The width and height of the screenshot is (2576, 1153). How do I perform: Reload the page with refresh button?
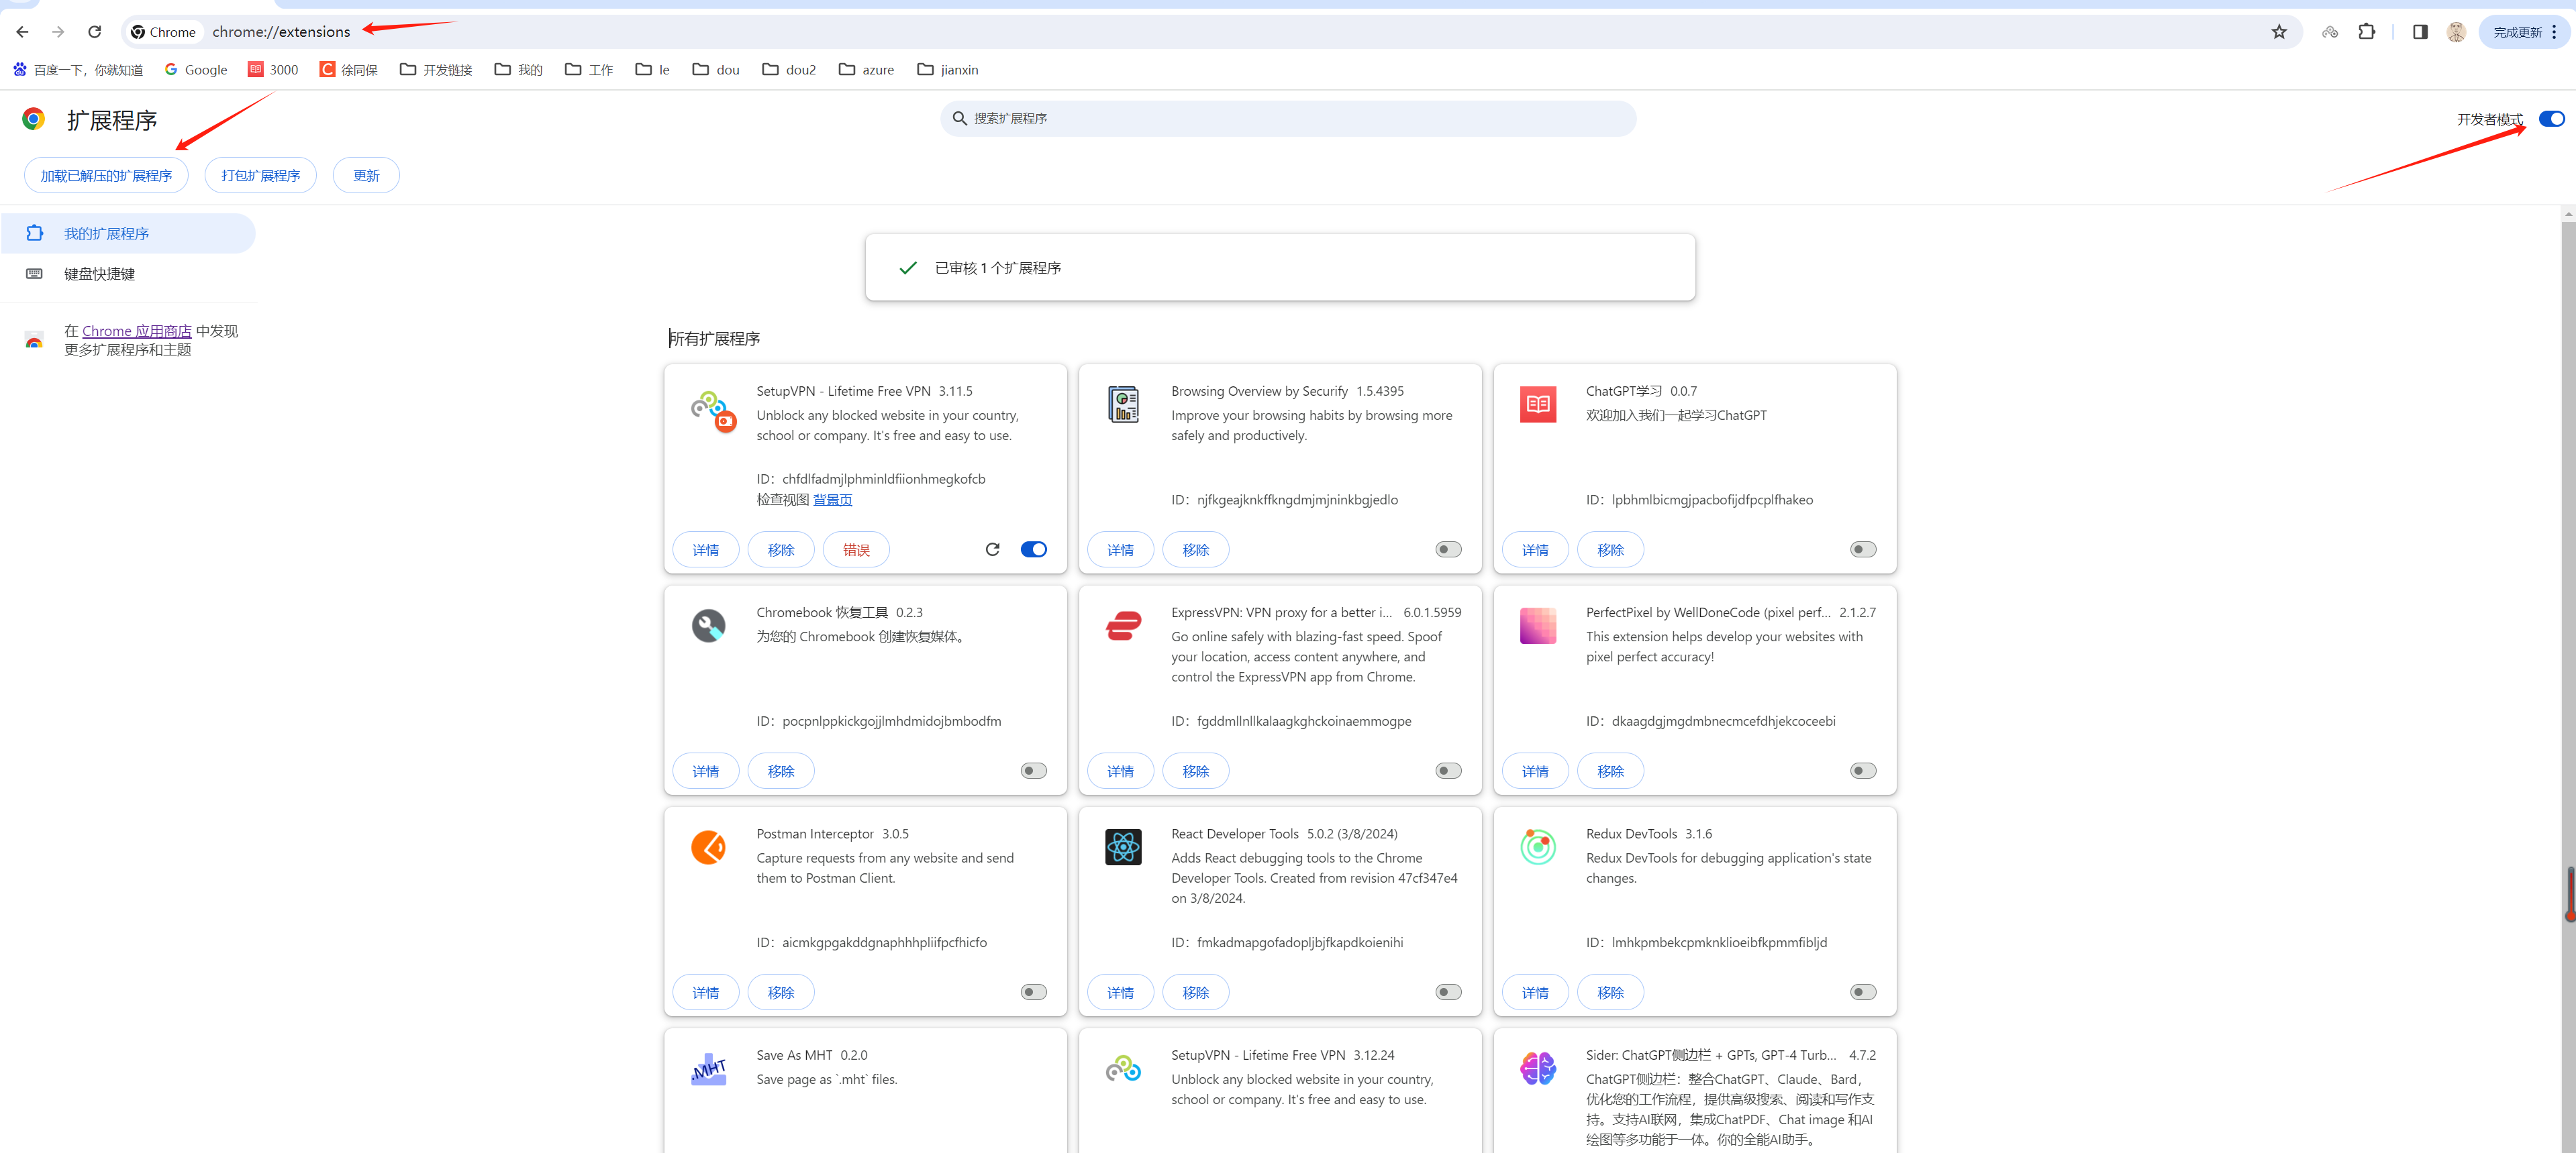tap(94, 32)
